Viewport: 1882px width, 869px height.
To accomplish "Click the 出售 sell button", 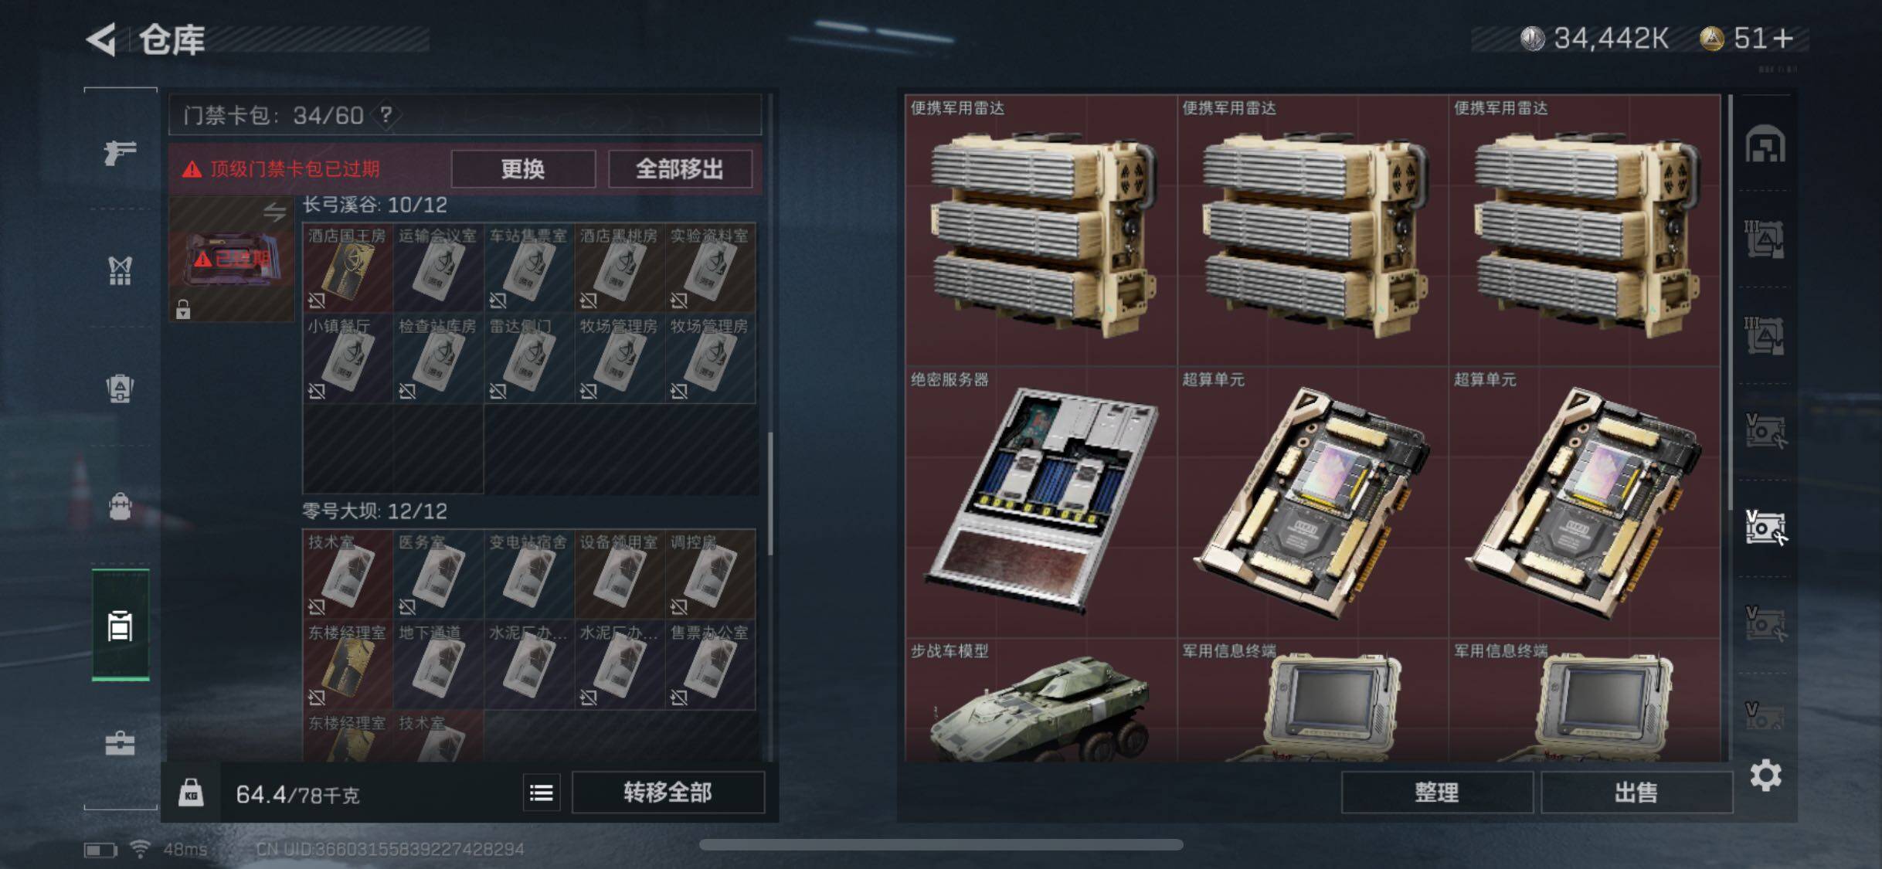I will [1636, 793].
